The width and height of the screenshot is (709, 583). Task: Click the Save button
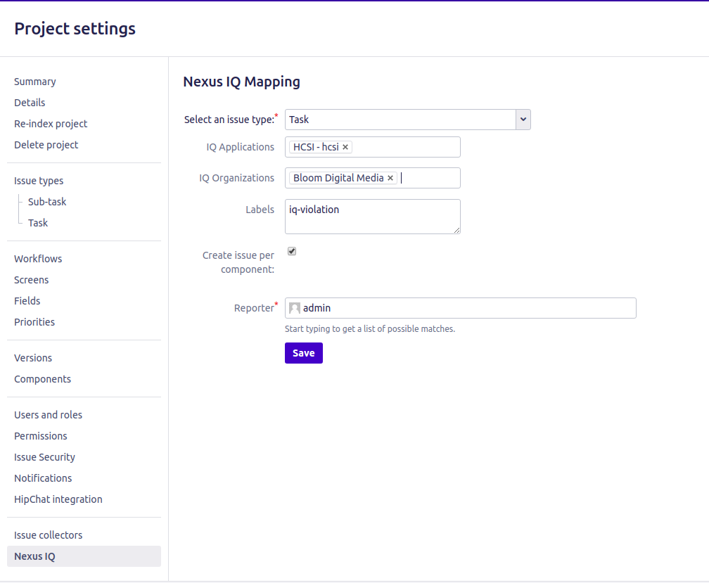pyautogui.click(x=303, y=353)
